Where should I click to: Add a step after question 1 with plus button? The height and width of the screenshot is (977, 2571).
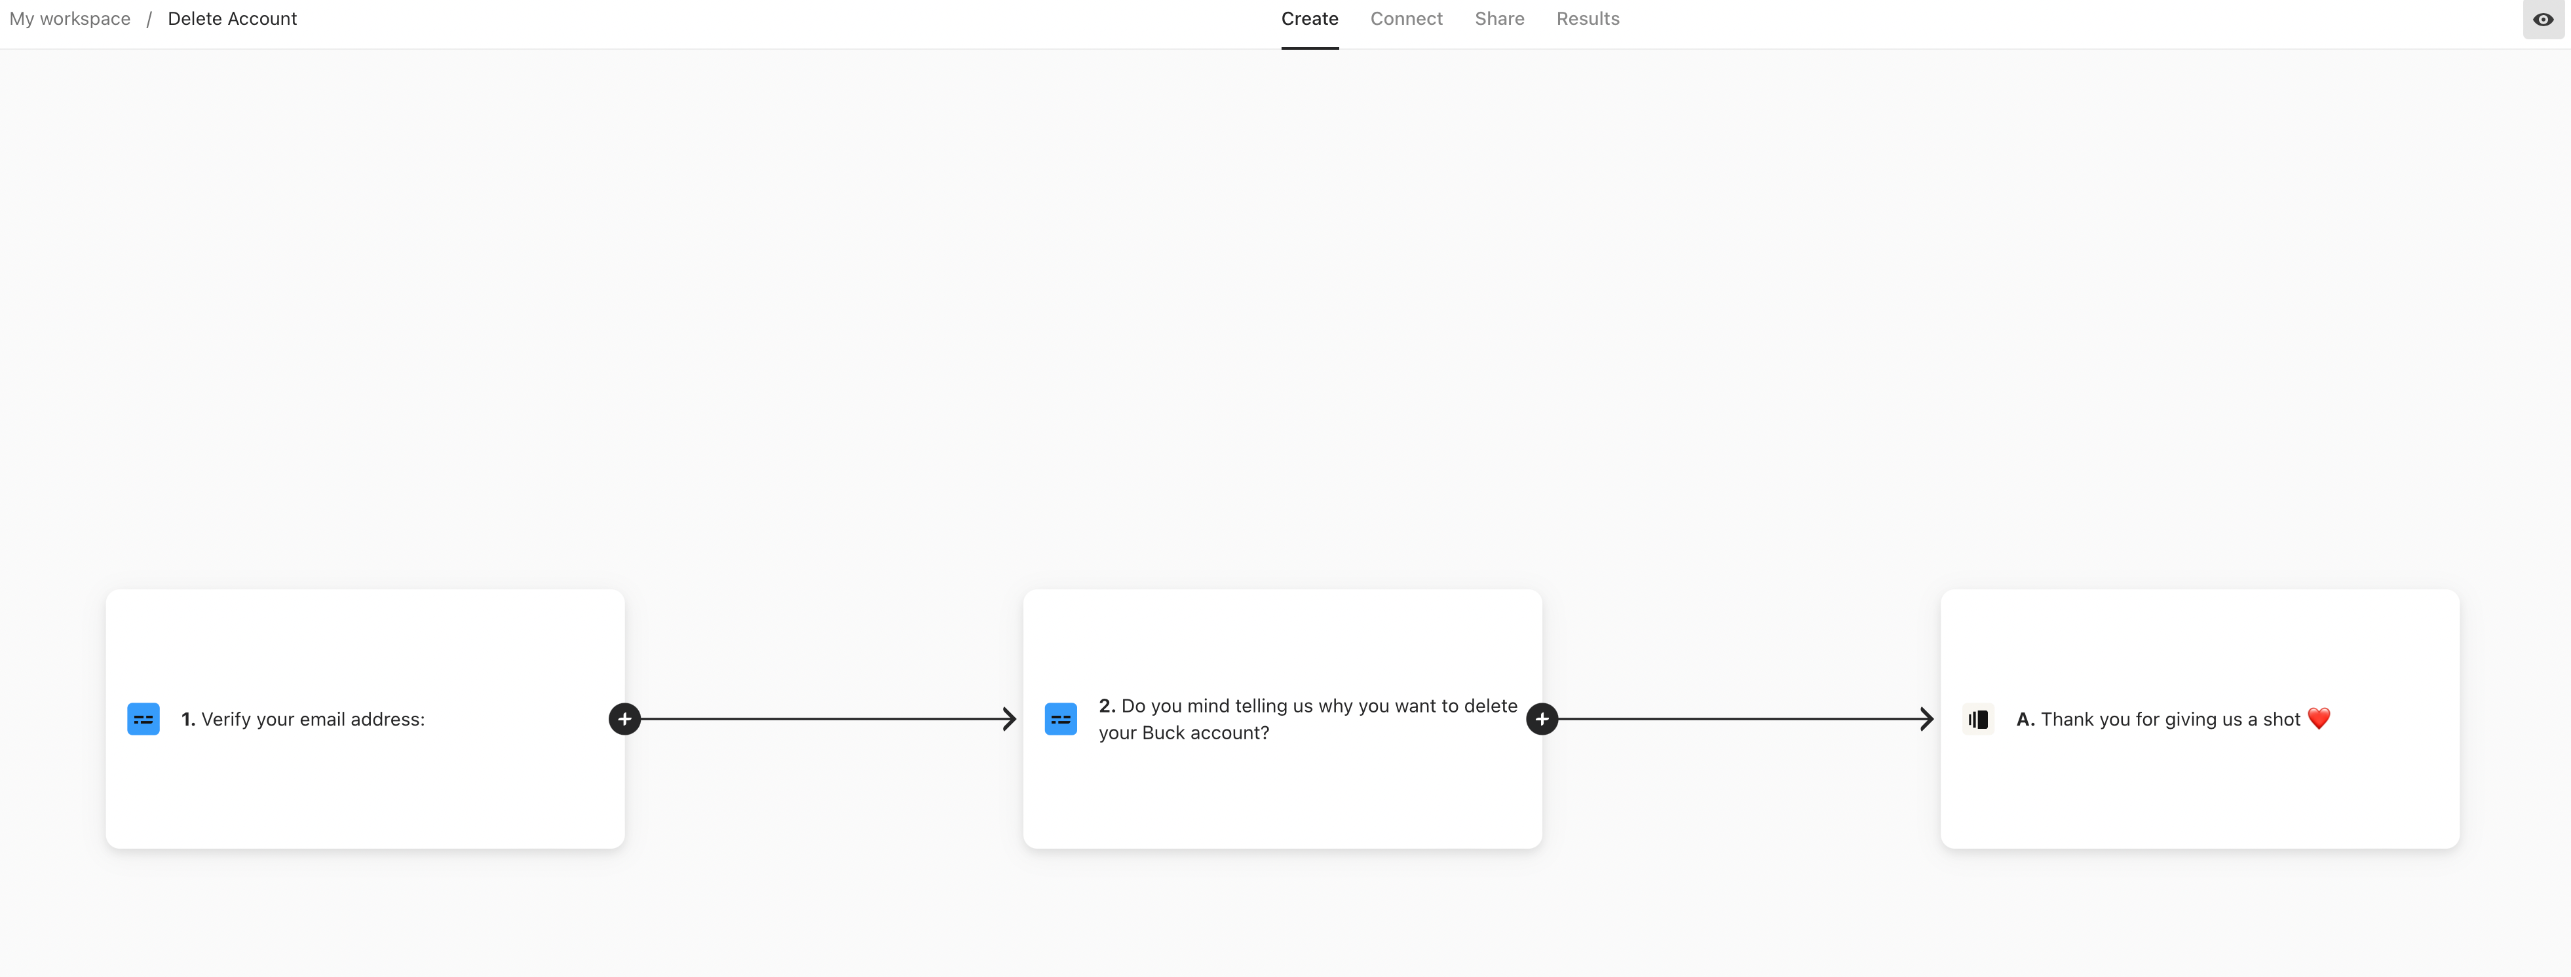(x=625, y=718)
